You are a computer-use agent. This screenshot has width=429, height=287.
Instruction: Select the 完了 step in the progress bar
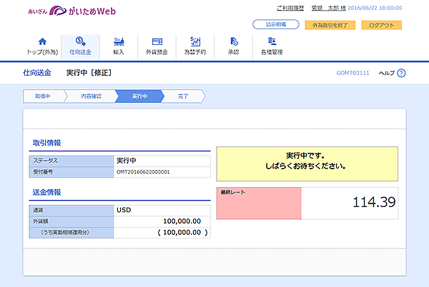183,96
